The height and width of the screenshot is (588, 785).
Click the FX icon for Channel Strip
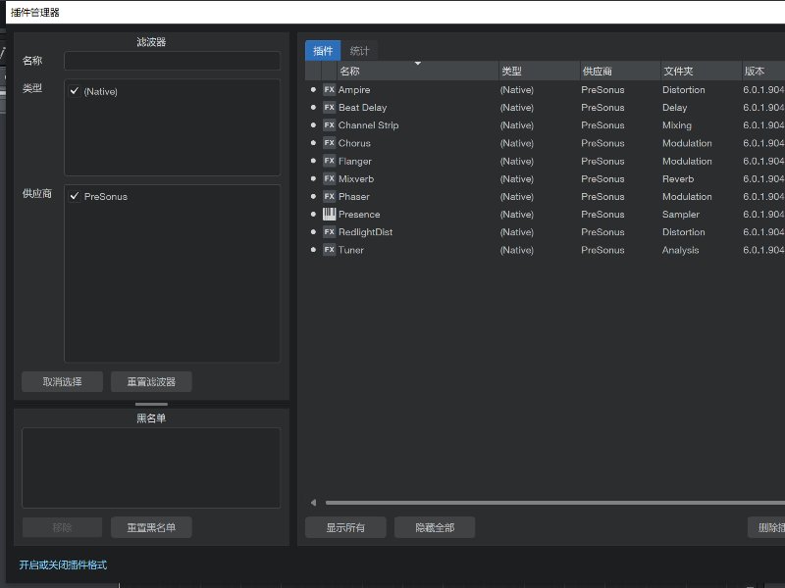[x=329, y=125]
